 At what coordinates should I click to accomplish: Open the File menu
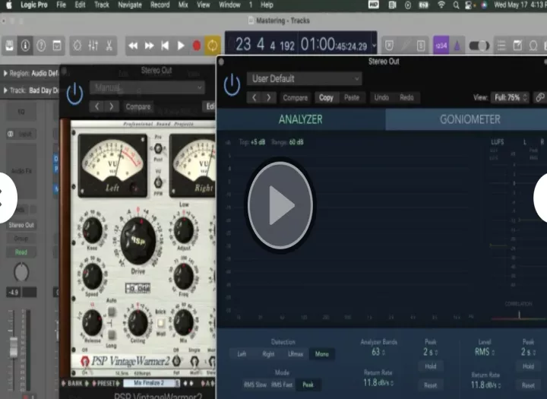(x=61, y=5)
